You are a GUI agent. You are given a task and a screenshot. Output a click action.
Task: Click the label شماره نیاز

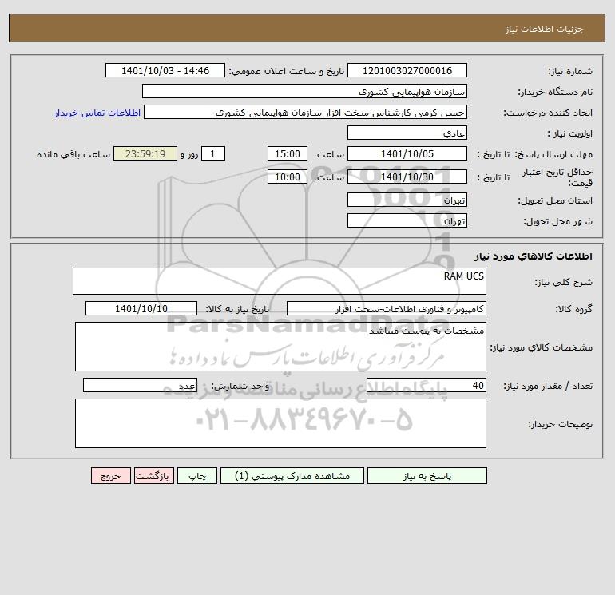coord(570,71)
